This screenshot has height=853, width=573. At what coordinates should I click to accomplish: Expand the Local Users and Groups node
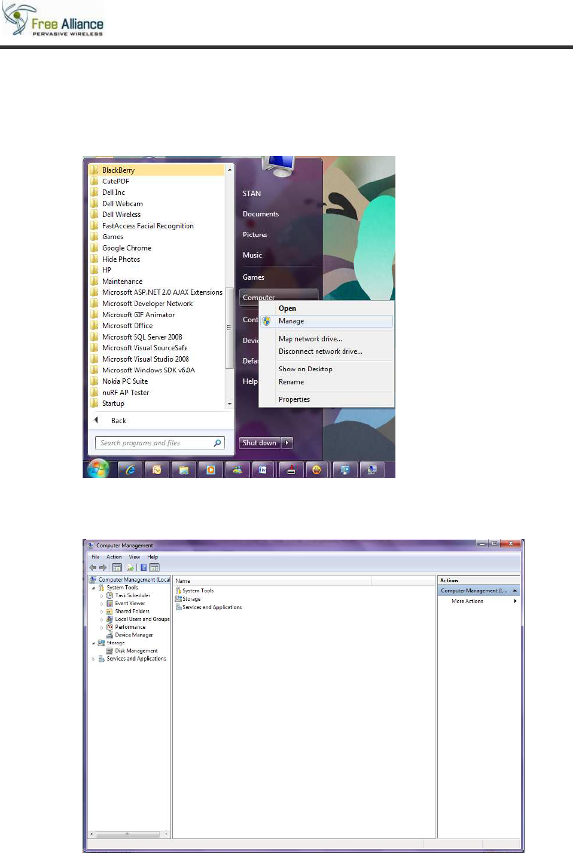coord(102,619)
